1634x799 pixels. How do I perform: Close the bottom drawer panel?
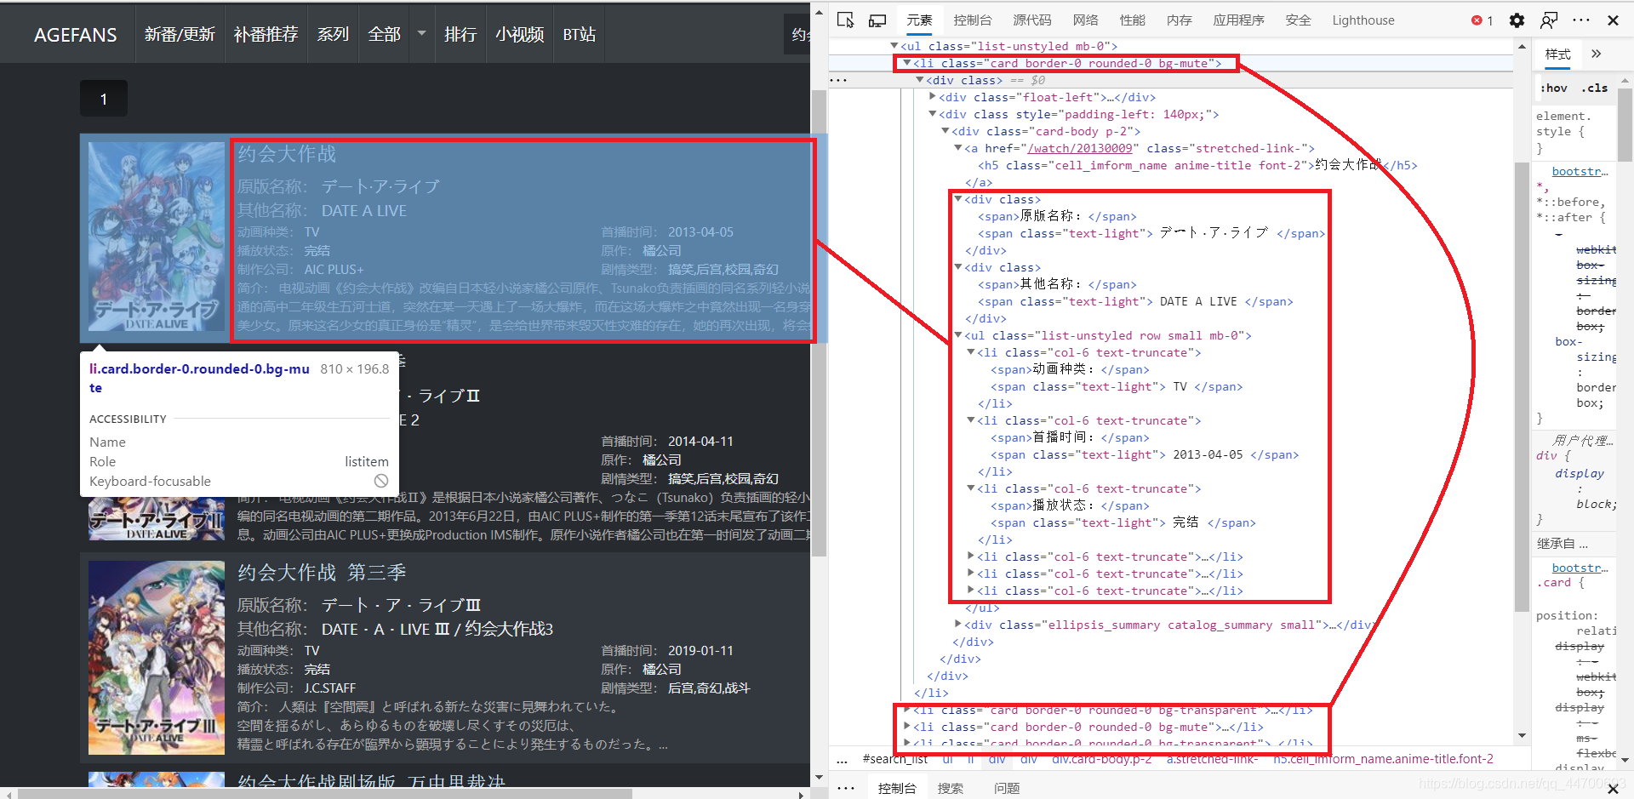(x=1613, y=788)
